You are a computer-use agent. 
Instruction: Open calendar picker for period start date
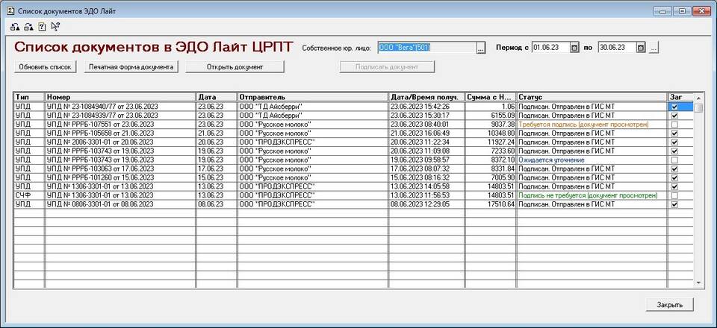(574, 48)
